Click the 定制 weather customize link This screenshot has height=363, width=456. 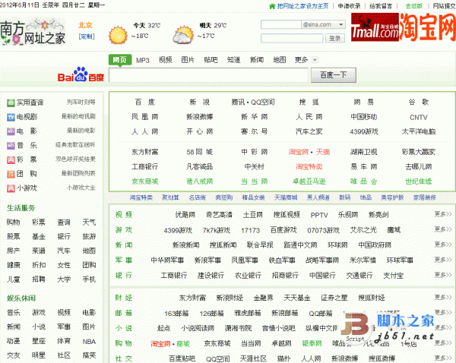87,36
